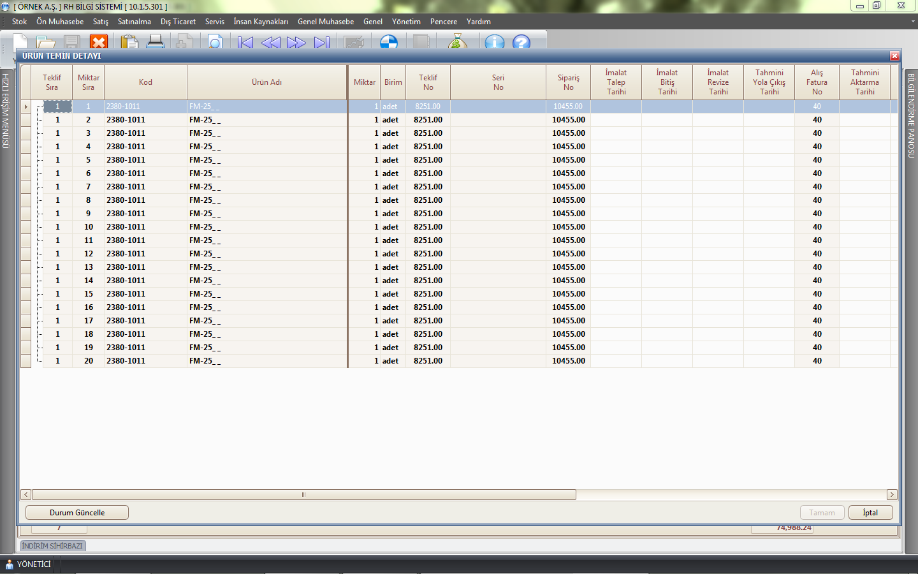Screen dimensions: 918x574
Task: Open the Satınalma menu
Action: [134, 22]
